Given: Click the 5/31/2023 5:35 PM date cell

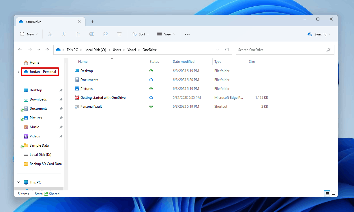Looking at the screenshot, I should tap(187, 98).
